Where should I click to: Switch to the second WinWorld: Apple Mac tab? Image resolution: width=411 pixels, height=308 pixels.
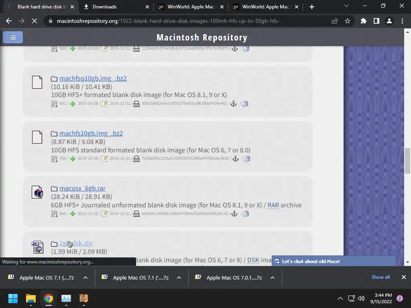(x=265, y=7)
